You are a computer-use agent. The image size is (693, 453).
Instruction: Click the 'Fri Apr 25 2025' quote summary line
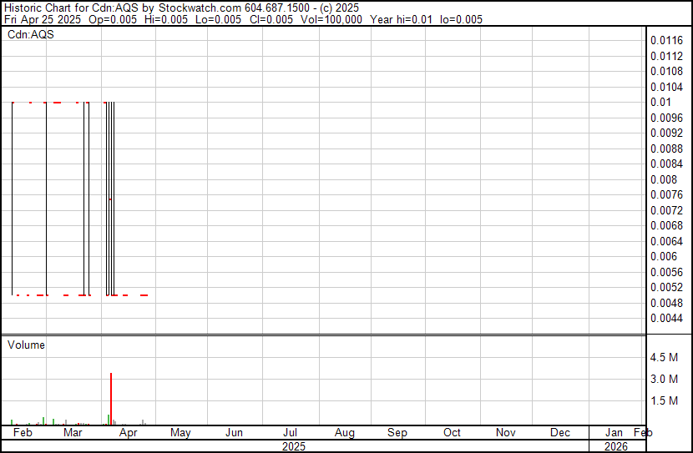243,19
